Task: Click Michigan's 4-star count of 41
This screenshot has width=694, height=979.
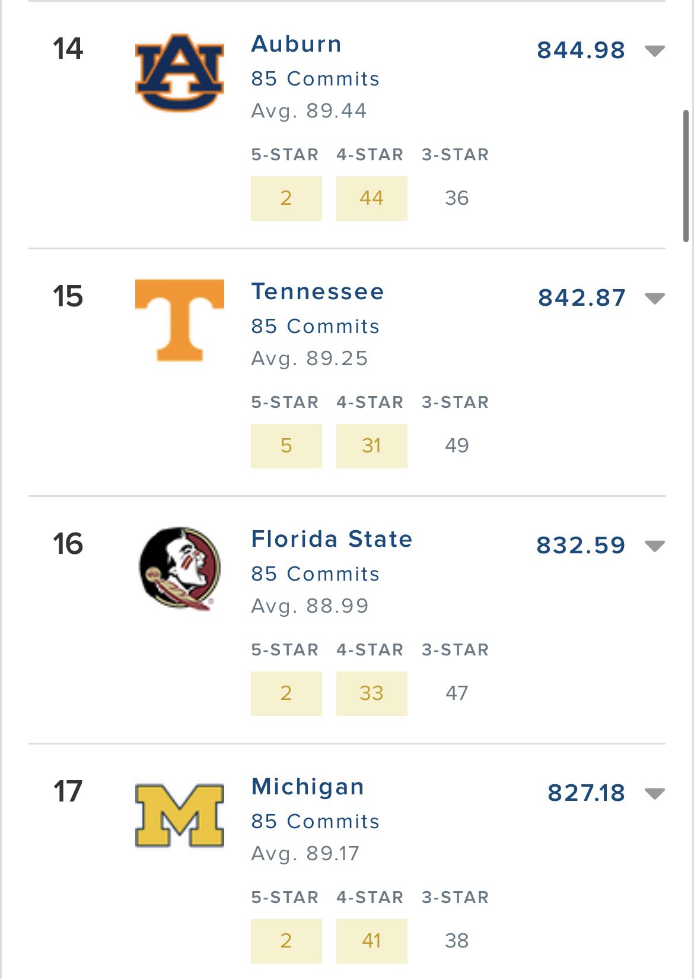Action: click(371, 941)
